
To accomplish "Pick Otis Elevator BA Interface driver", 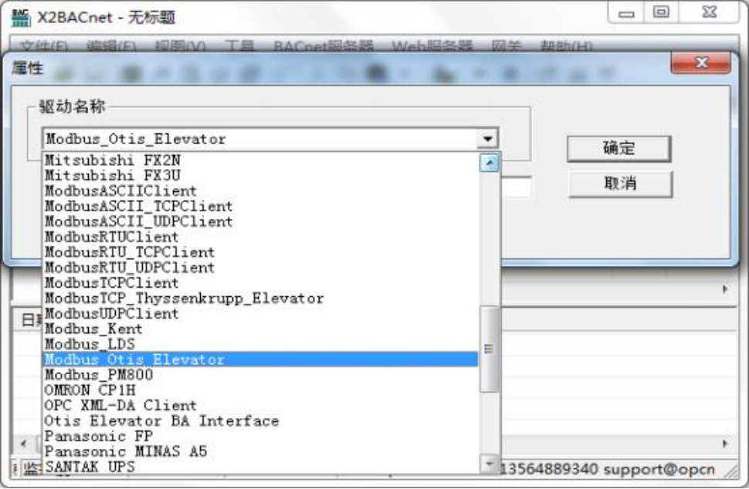I will point(260,421).
